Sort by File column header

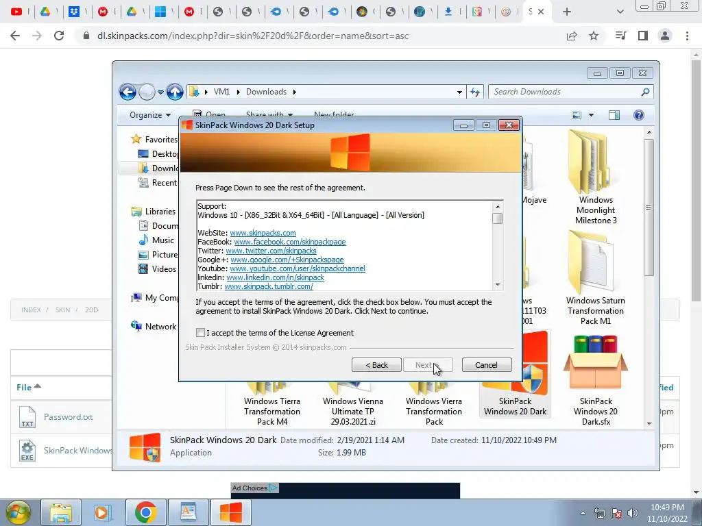pyautogui.click(x=28, y=388)
